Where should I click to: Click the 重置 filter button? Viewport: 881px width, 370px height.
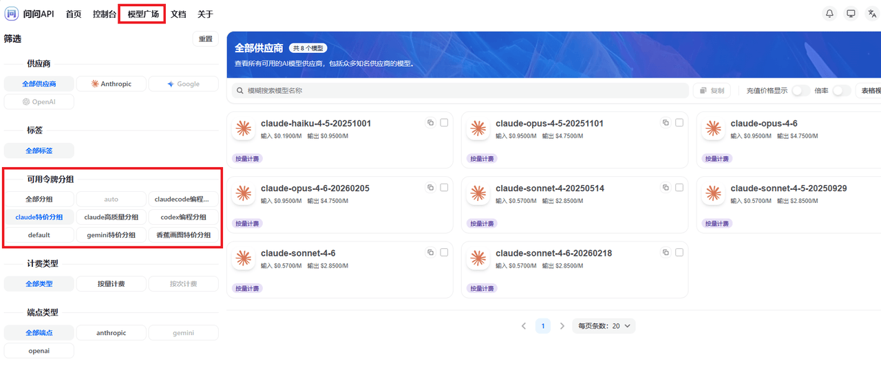click(x=206, y=39)
